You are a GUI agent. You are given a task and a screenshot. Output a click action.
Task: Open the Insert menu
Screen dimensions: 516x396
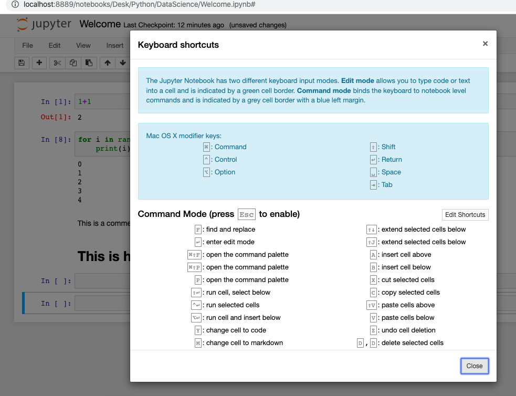[x=115, y=45]
